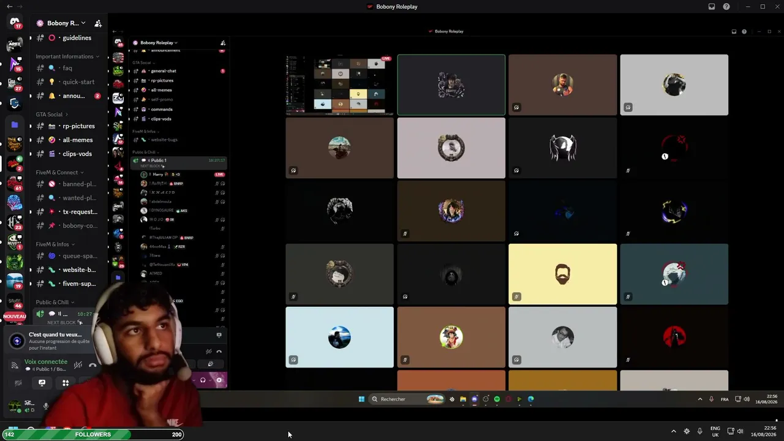Click the Voix connectée status text
This screenshot has width=784, height=441.
pyautogui.click(x=46, y=362)
